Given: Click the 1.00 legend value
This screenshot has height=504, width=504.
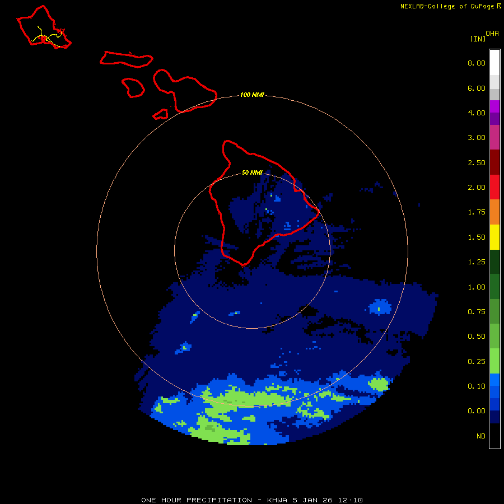Looking at the screenshot, I should click(477, 287).
